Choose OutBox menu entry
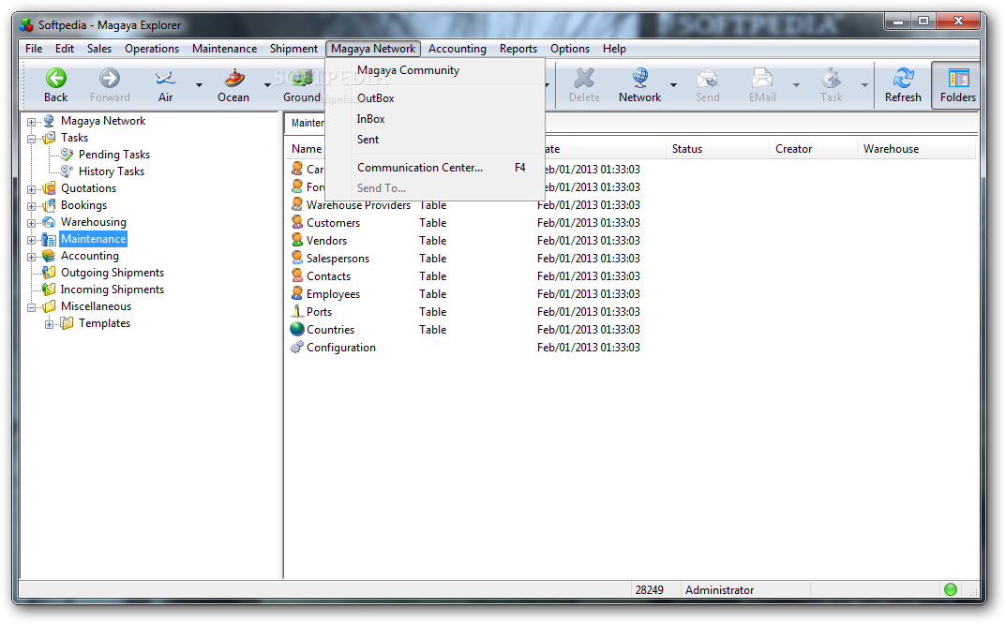The width and height of the screenshot is (1006, 624). click(x=436, y=98)
